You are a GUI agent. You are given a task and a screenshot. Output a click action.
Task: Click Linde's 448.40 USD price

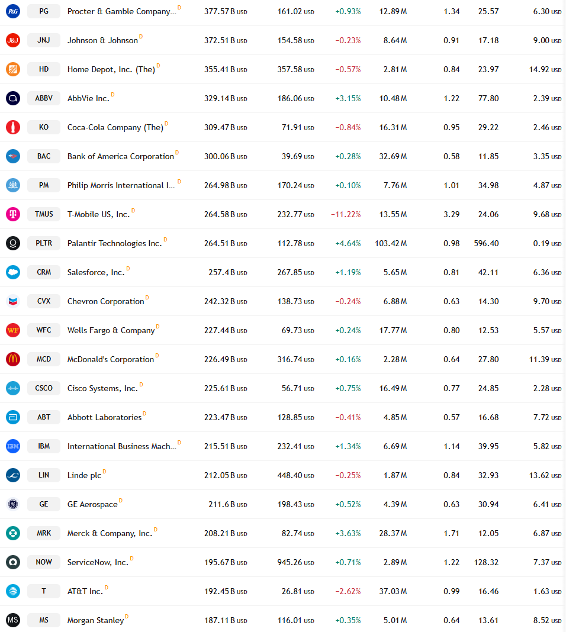tap(295, 476)
